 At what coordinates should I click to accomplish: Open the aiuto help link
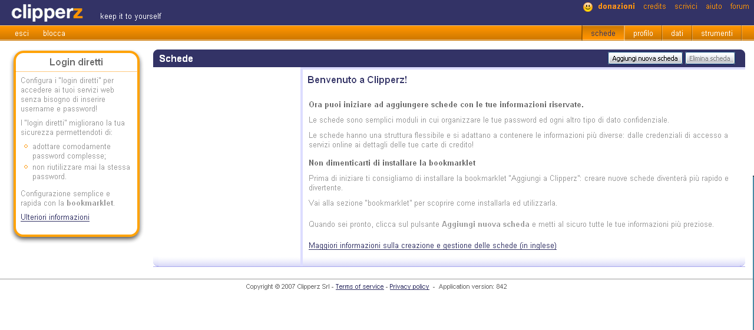(x=713, y=6)
